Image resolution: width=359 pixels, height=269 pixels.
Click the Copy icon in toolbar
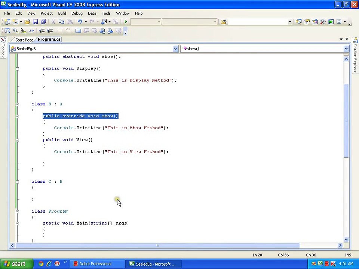(61, 22)
